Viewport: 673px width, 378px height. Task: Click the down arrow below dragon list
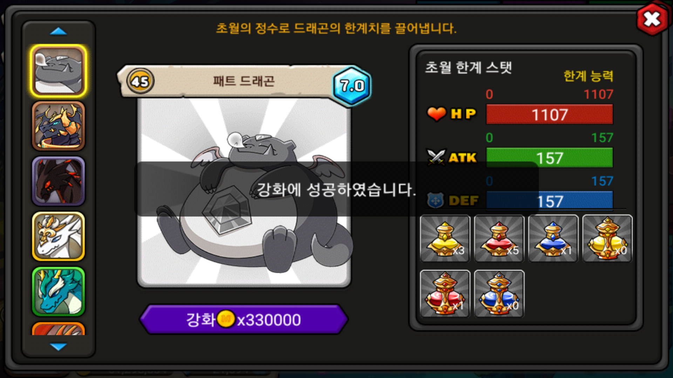click(x=58, y=346)
